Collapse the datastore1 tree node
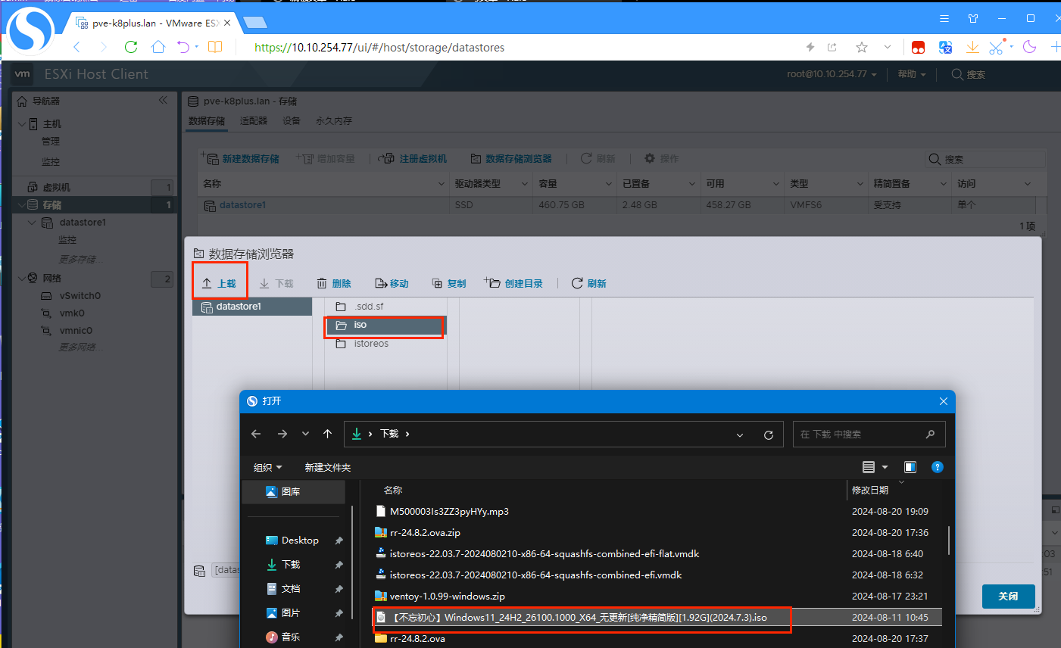The width and height of the screenshot is (1061, 648). pos(32,223)
